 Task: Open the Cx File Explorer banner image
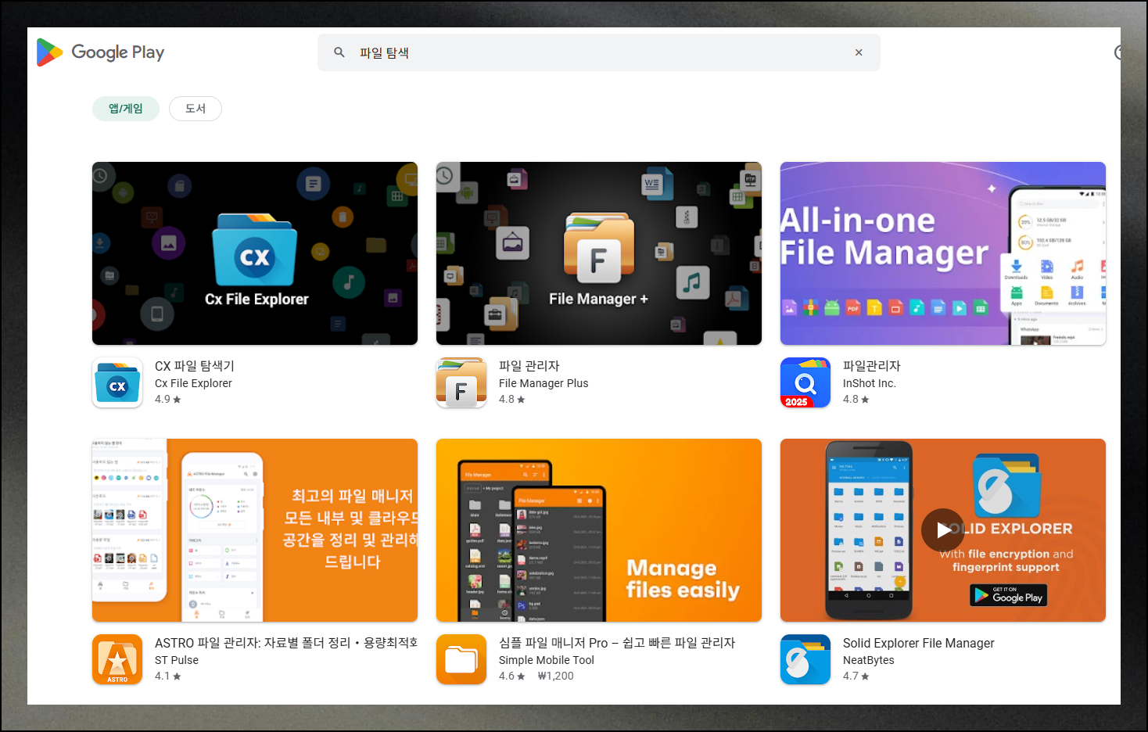(x=255, y=253)
